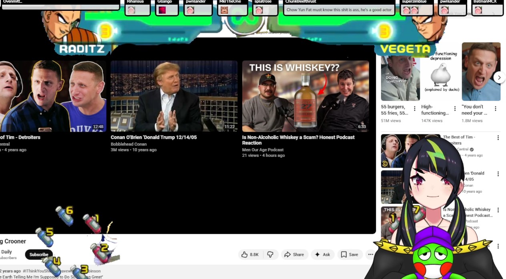Click splatrose chat avatar
Image resolution: width=506 pixels, height=279 pixels.
coord(259,10)
